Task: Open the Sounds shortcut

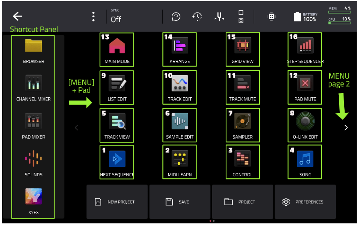Action: [33, 164]
